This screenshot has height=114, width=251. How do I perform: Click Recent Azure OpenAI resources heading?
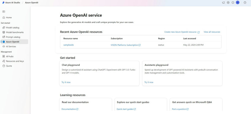point(81,32)
